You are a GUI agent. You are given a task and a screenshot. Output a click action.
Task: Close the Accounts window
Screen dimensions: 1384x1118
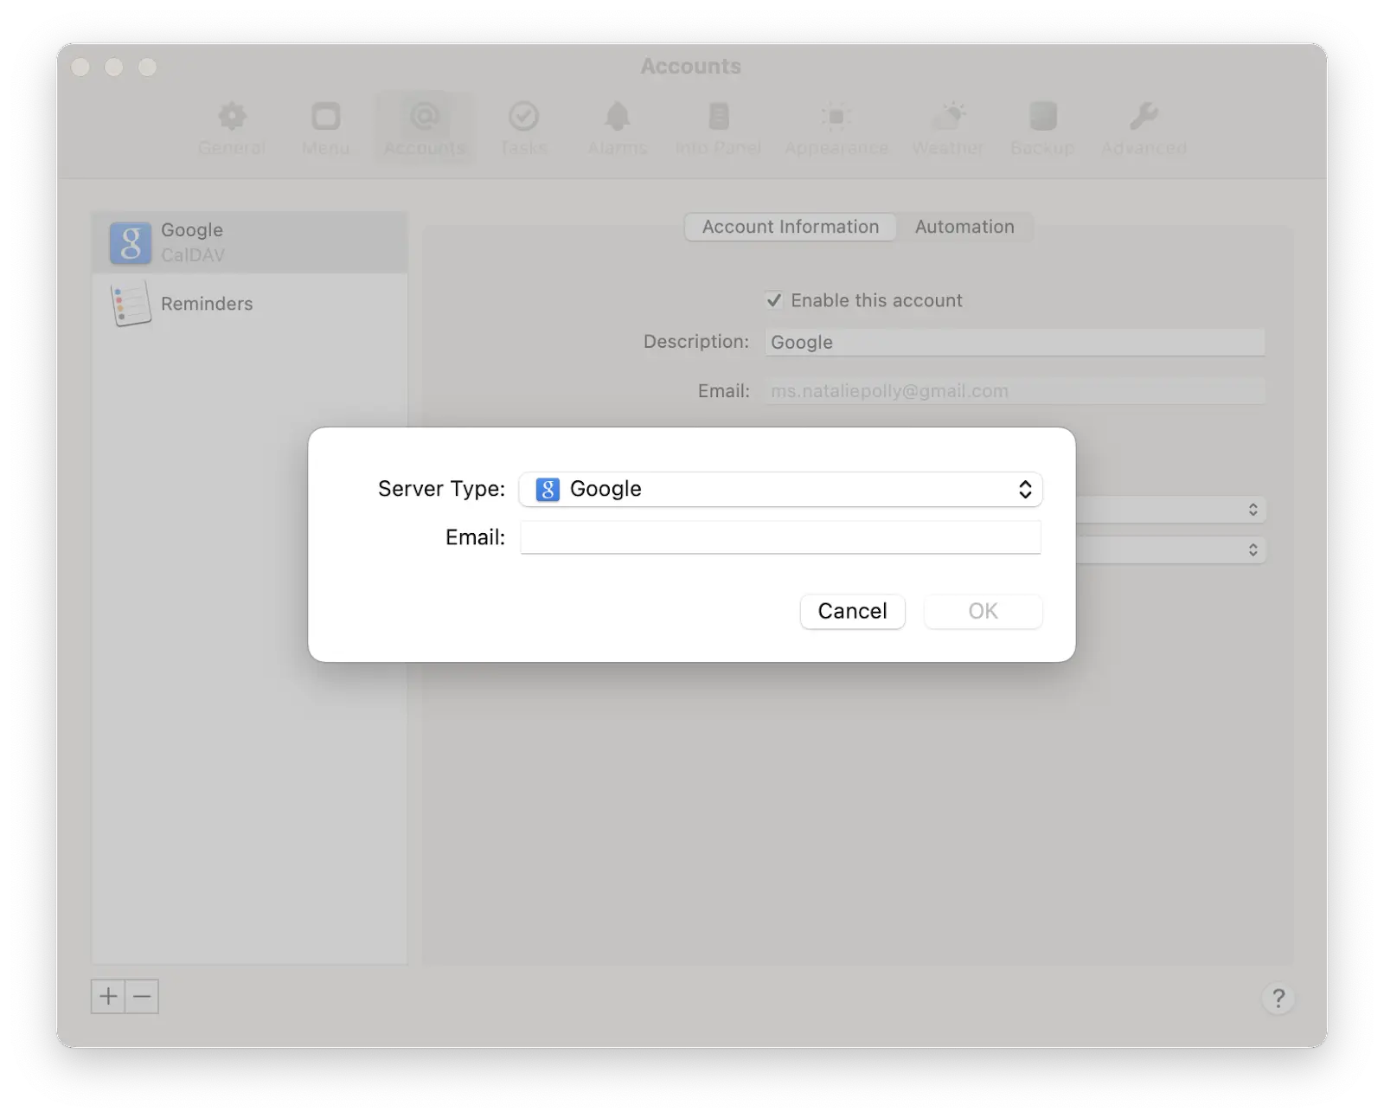80,67
